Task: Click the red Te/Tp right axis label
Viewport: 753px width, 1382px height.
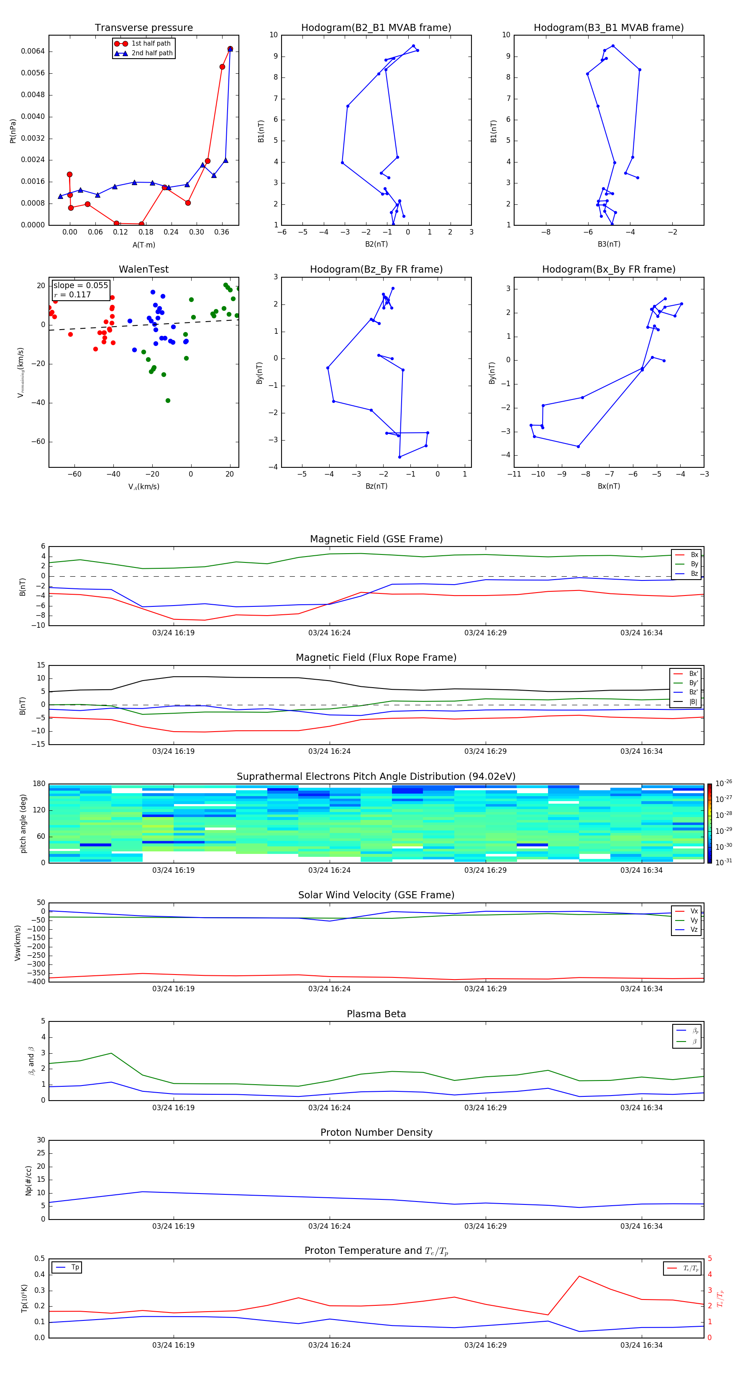Action: pyautogui.click(x=720, y=1299)
